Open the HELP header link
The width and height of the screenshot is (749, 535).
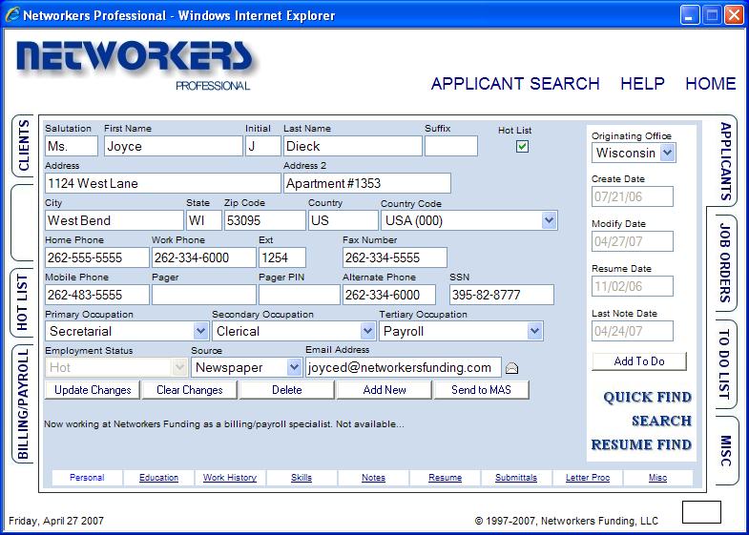point(642,84)
